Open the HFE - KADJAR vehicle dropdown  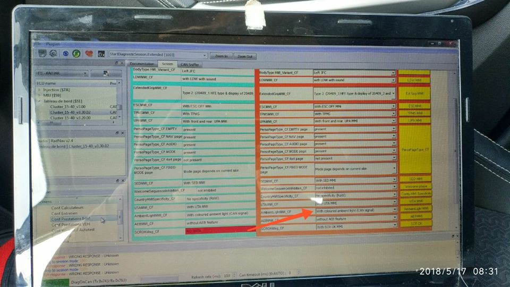(x=62, y=73)
